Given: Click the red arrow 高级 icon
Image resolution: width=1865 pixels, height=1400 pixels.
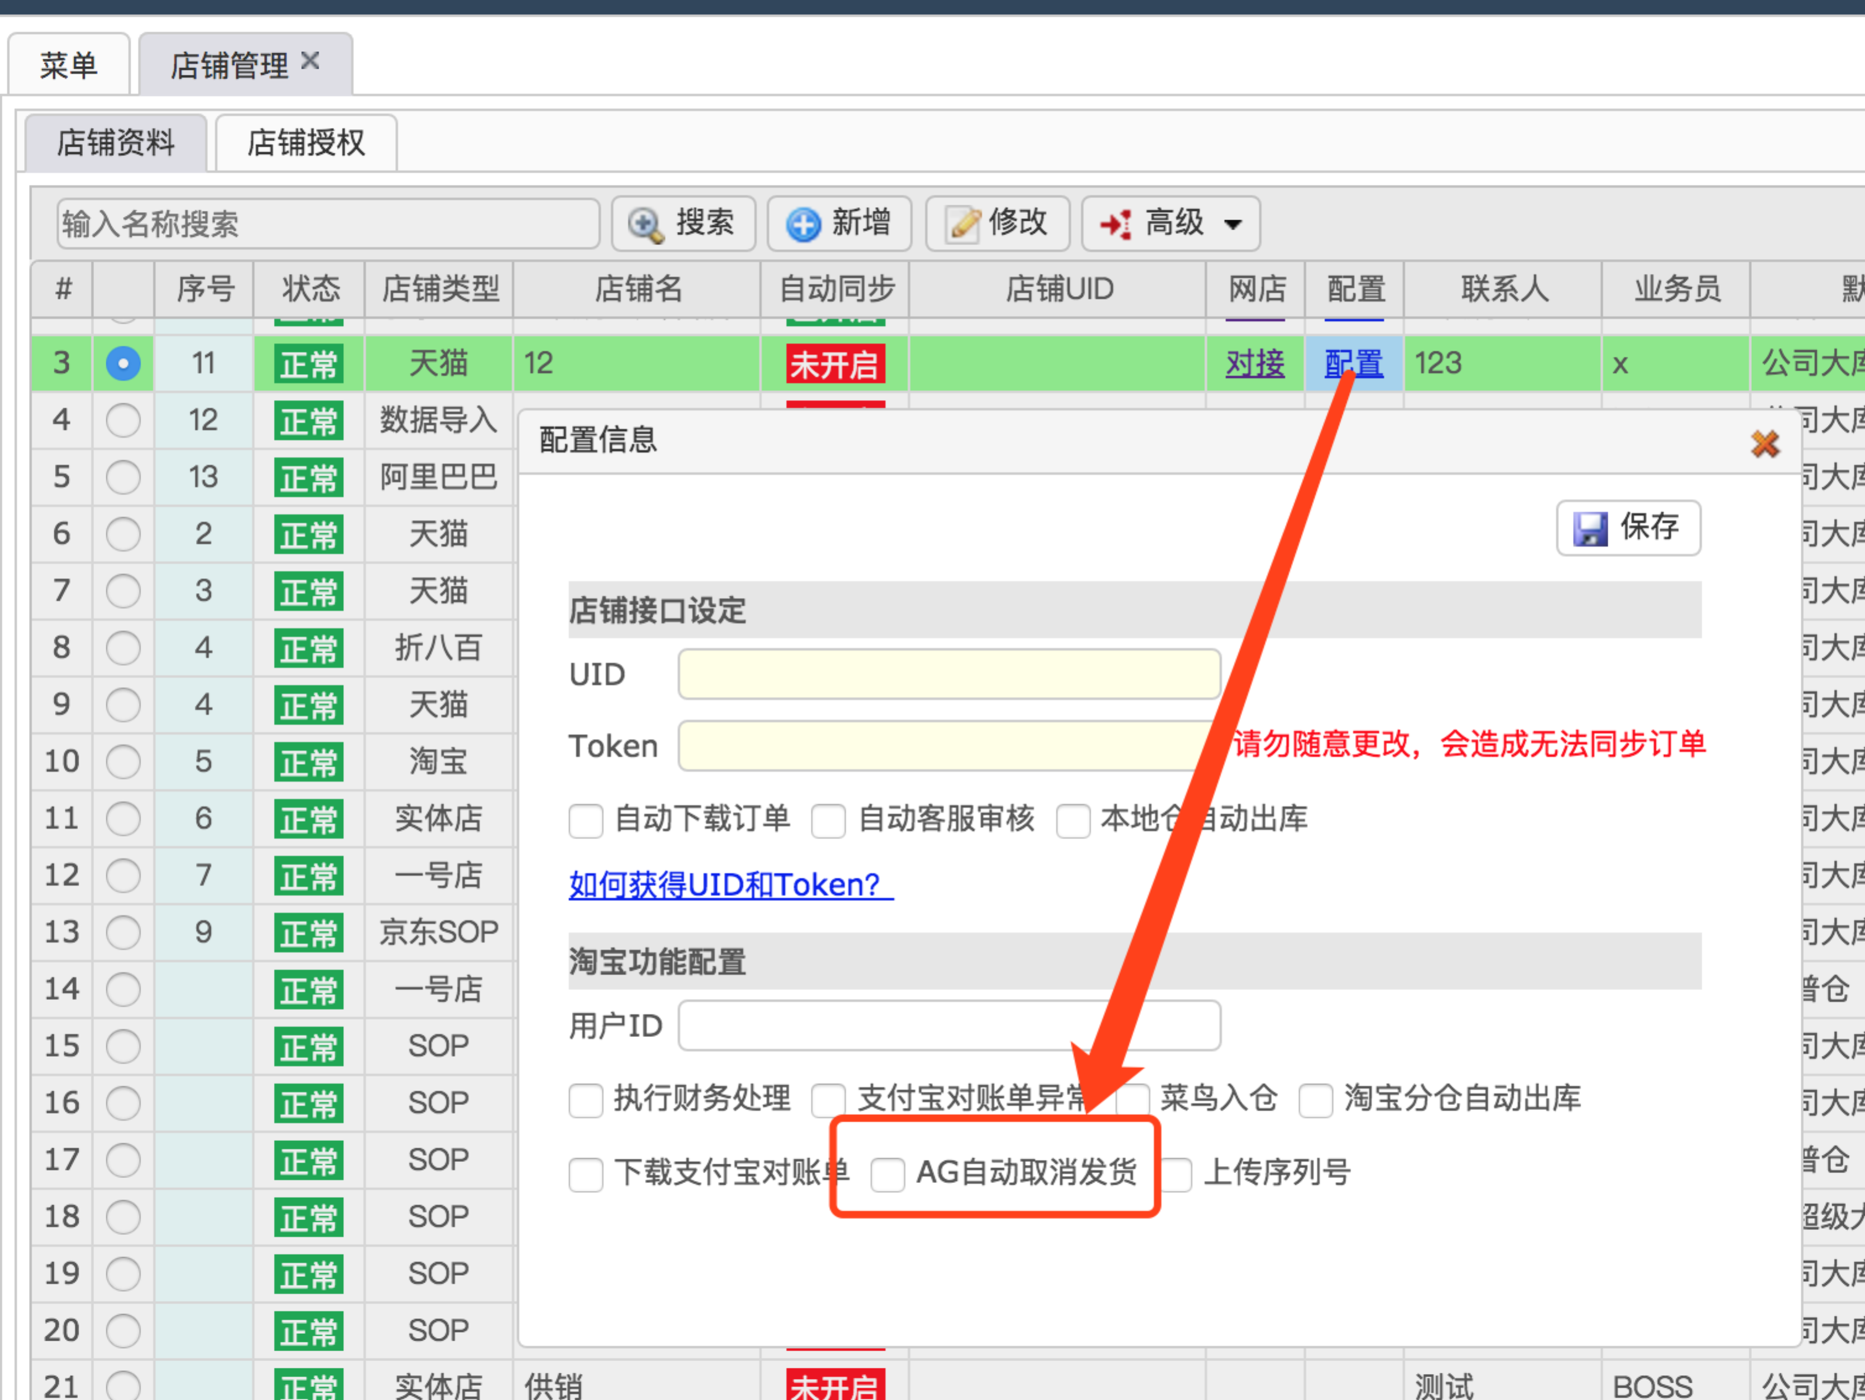Looking at the screenshot, I should click(x=1116, y=224).
